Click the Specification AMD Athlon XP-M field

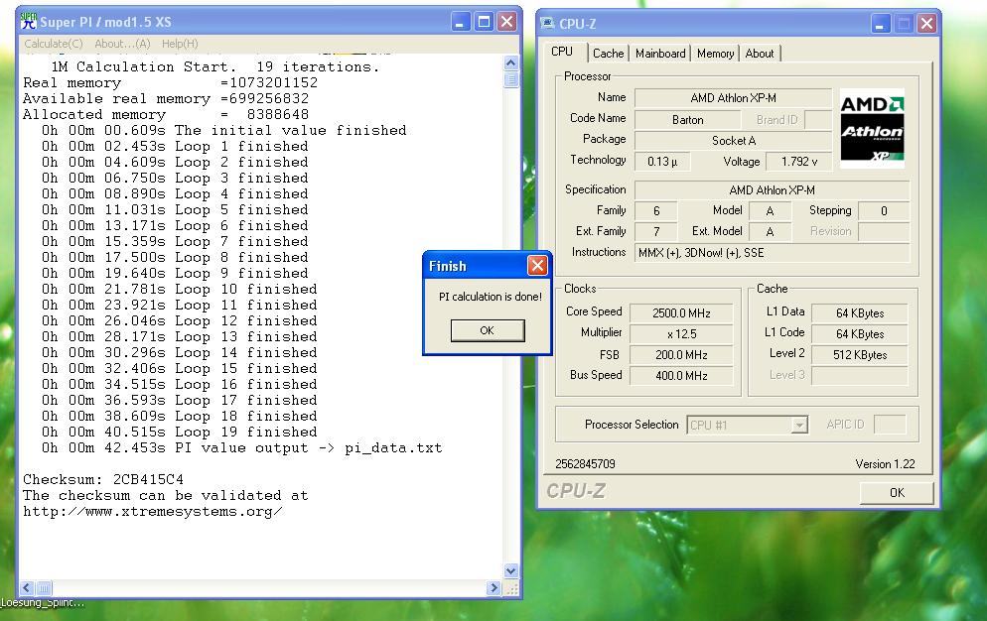(772, 190)
